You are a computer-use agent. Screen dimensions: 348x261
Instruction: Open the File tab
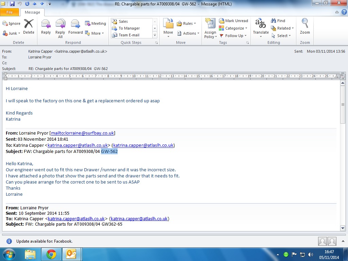coord(10,12)
